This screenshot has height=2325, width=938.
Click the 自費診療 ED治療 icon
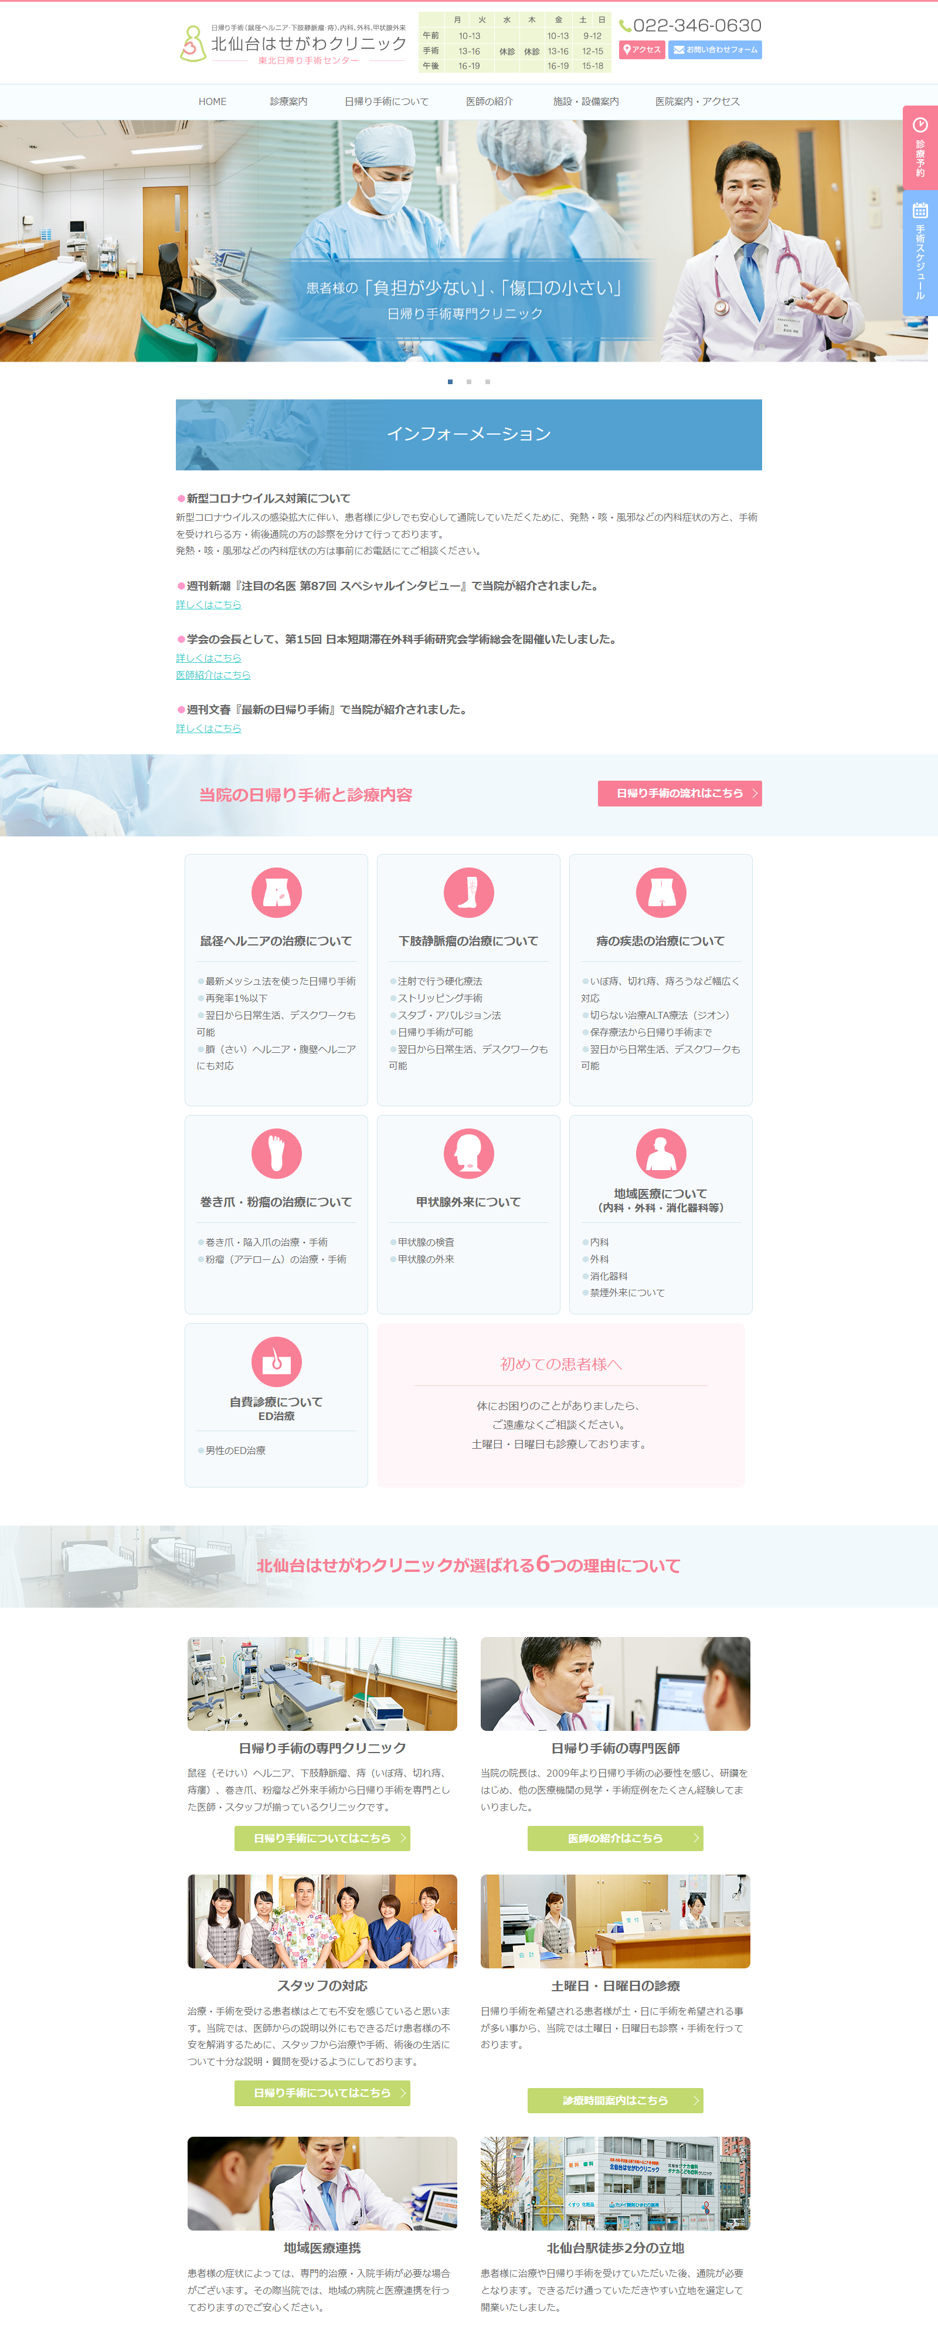(x=276, y=1362)
